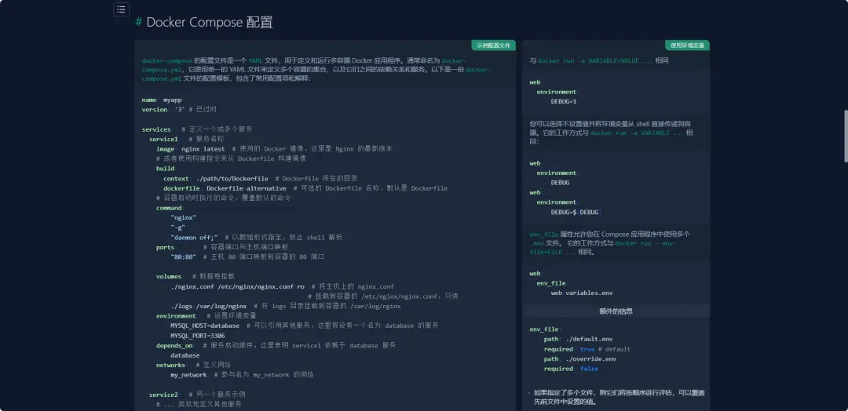Click the 'path: ./override.env' line
The image size is (848, 411).
click(x=579, y=358)
